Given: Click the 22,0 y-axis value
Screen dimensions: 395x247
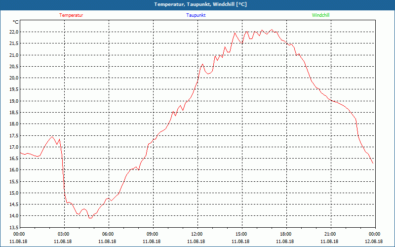Looking at the screenshot, I should (14, 32).
